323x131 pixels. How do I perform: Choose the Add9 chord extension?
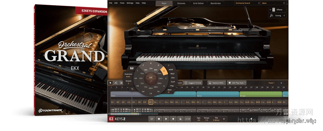click(171, 70)
